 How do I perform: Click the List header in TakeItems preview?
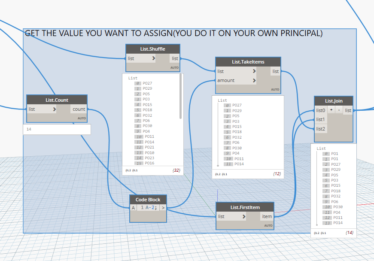coord(222,100)
